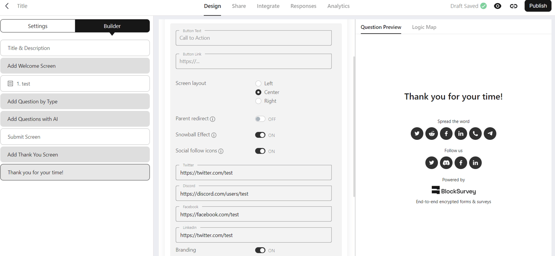Expand Add Question by Type
Image resolution: width=555 pixels, height=256 pixels.
point(75,102)
